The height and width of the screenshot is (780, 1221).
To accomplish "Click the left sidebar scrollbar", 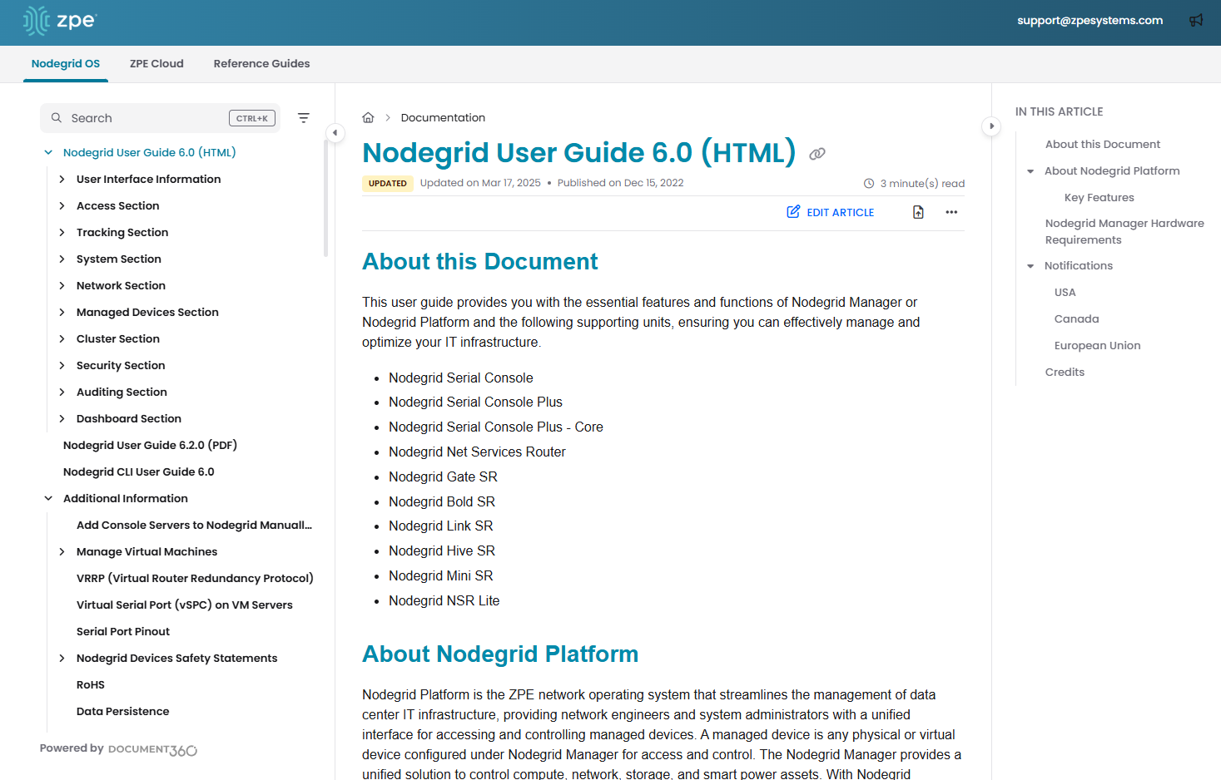I will pos(325,198).
